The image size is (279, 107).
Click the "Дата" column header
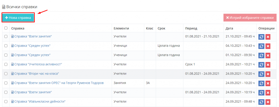pos(229,28)
